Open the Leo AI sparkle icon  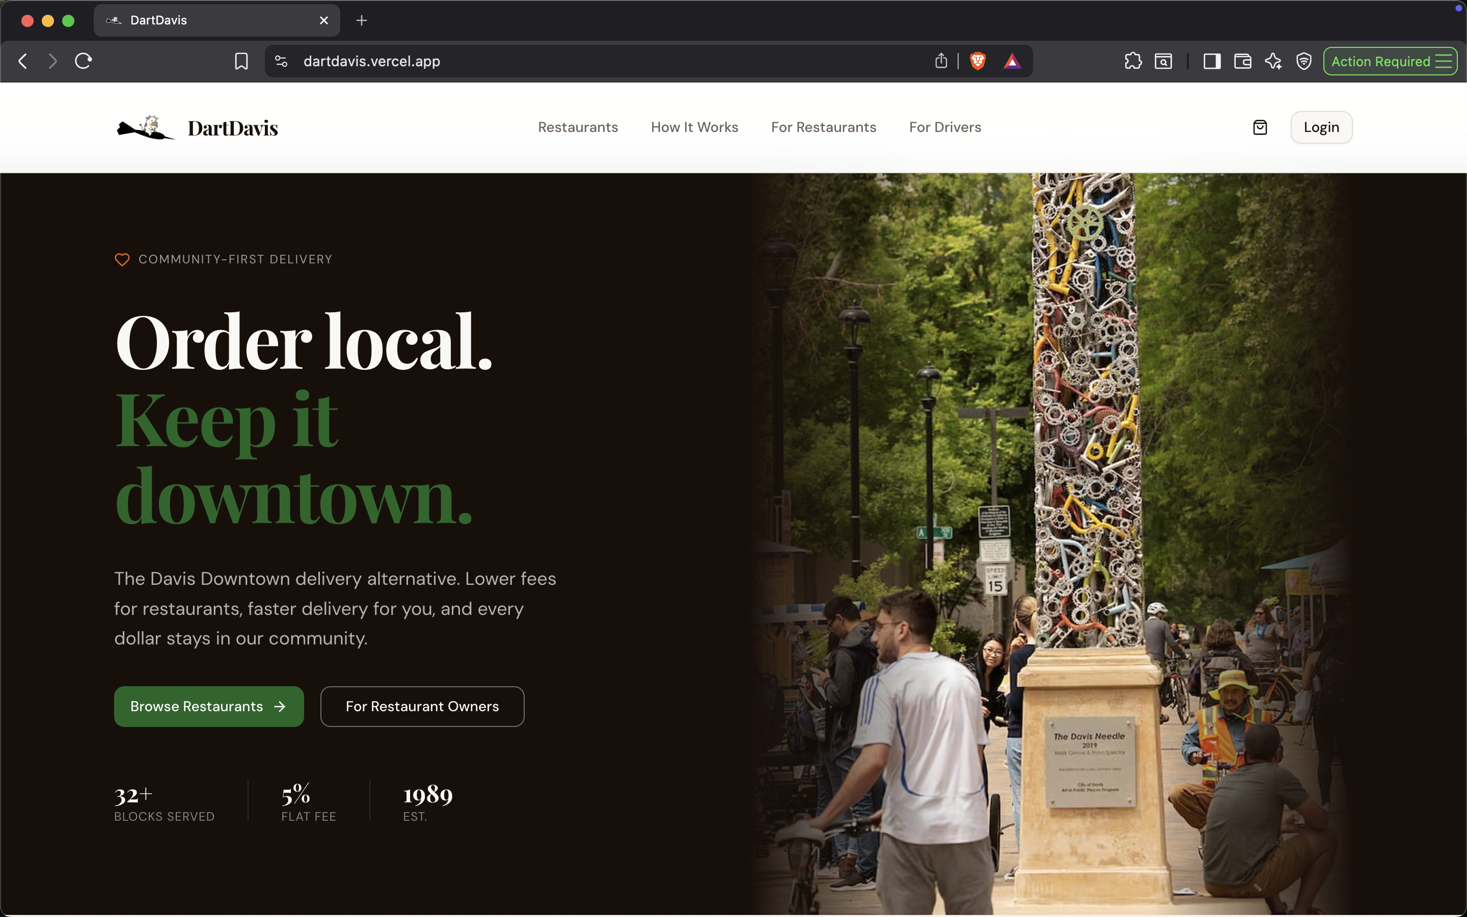coord(1273,61)
